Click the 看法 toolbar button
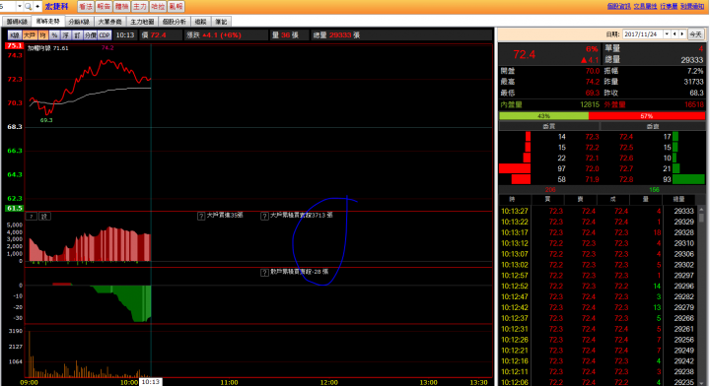 coord(86,6)
